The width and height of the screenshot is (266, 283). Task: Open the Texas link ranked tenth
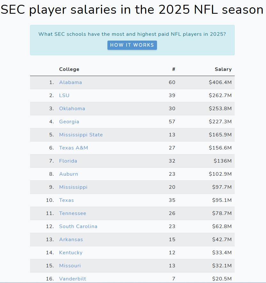[x=66, y=200]
